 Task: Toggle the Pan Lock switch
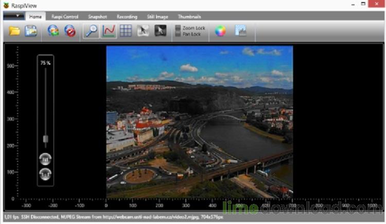[x=178, y=34]
